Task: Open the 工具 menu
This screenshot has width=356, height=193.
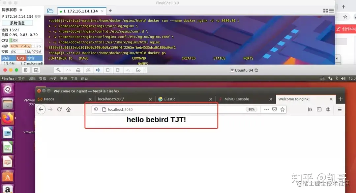Action: pyautogui.click(x=74, y=78)
